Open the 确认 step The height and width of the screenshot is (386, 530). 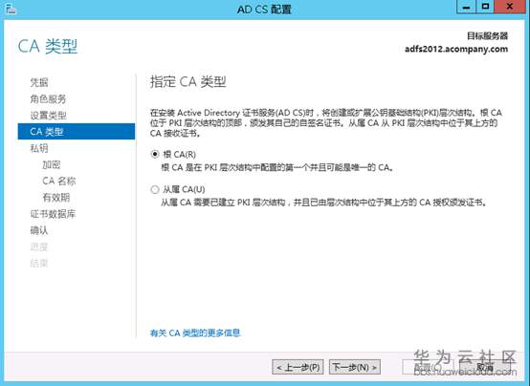point(39,230)
